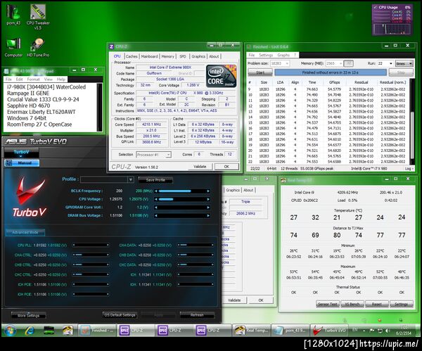Viewport: 422px width, 351px height.
Task: Open CPU-Z SPD tab
Action: point(183,56)
